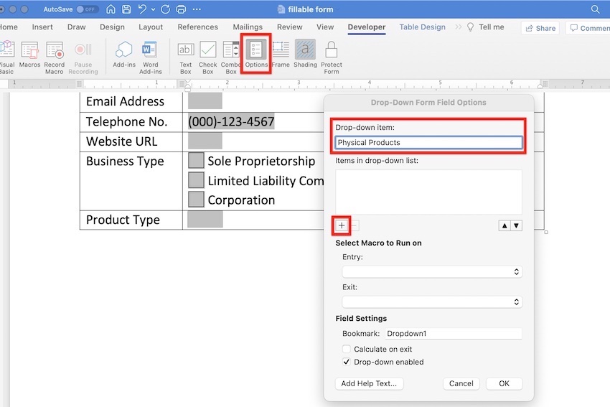Open form field Options in ribbon

[256, 50]
